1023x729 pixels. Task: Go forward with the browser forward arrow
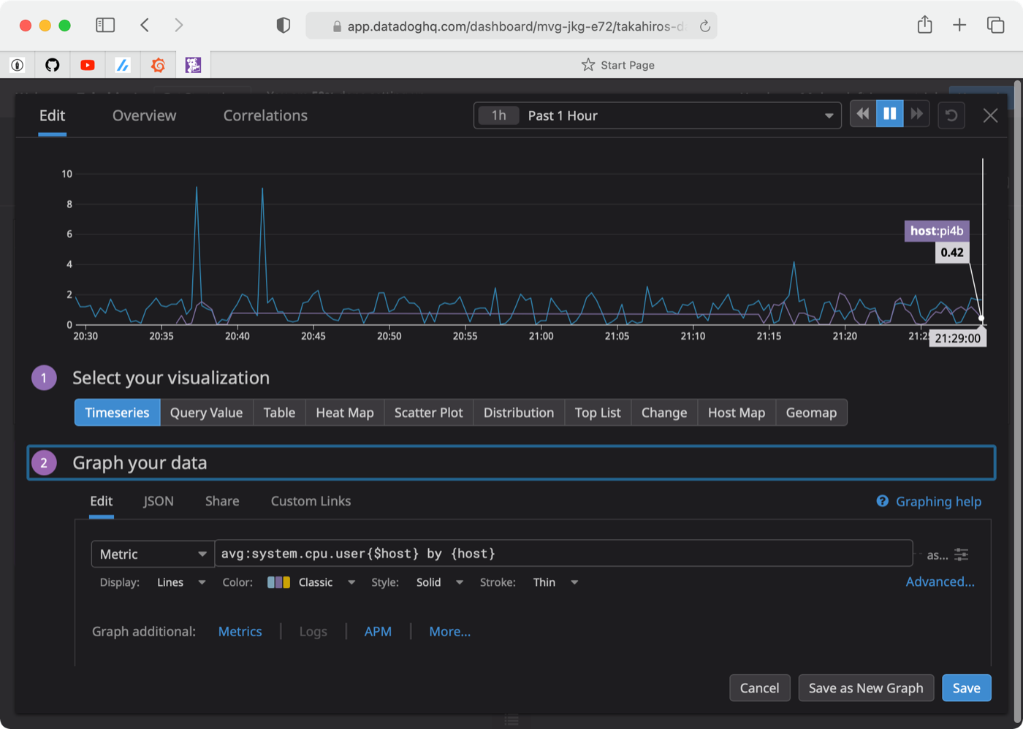pyautogui.click(x=179, y=26)
